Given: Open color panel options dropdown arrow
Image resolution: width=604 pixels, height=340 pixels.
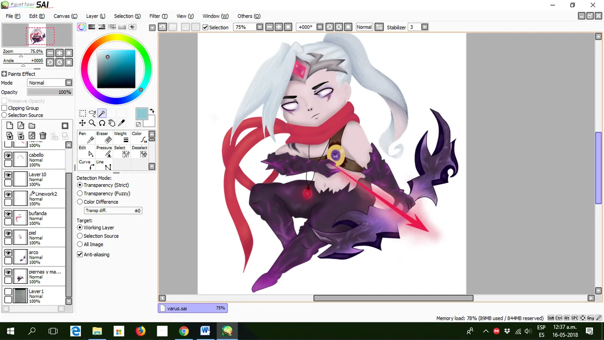Looking at the screenshot, I should pos(152,28).
